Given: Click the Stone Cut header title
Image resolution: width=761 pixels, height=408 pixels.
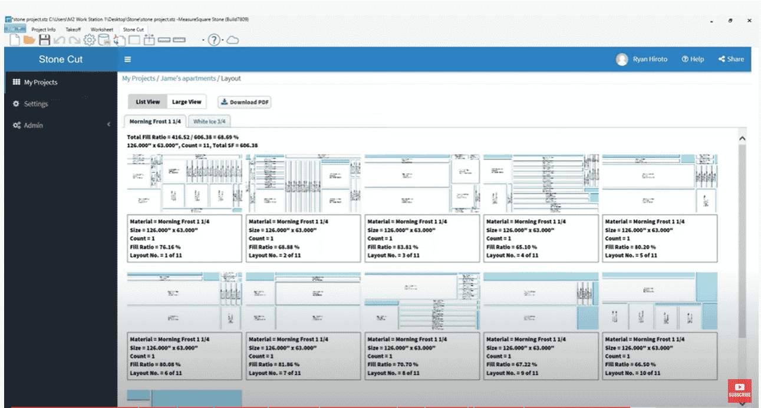Looking at the screenshot, I should [x=61, y=59].
